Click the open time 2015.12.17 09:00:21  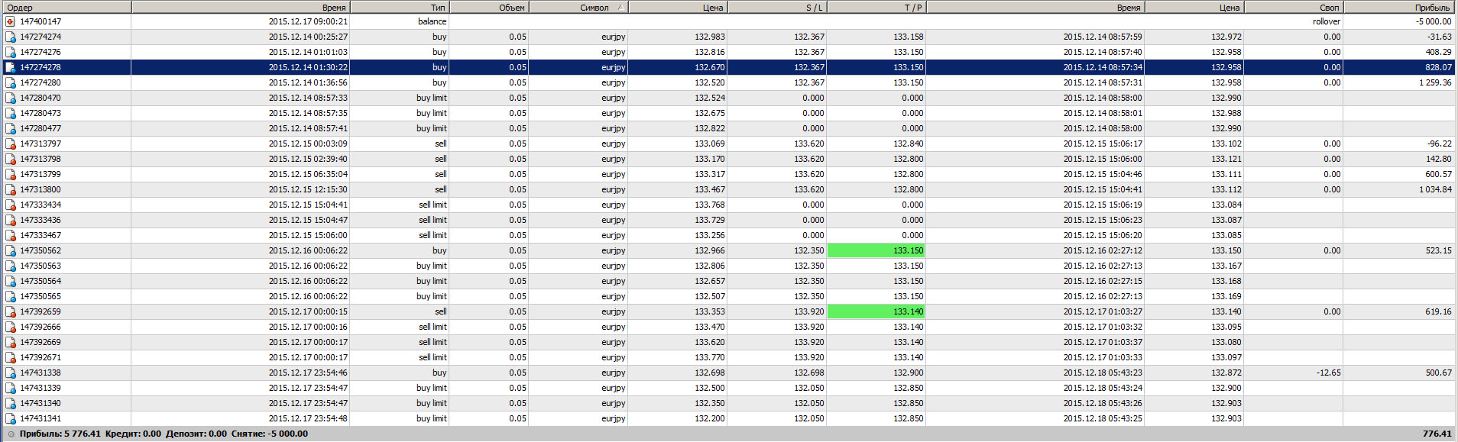click(308, 21)
